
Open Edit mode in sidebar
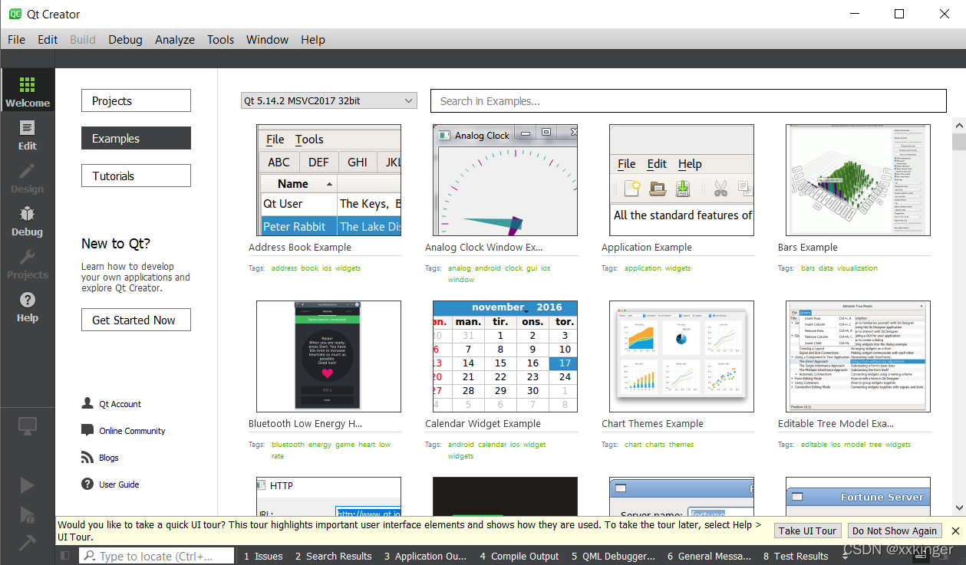[x=28, y=134]
